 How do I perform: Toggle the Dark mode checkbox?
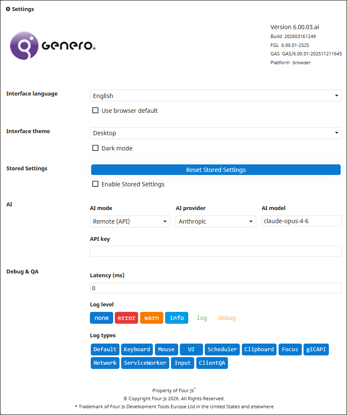[x=95, y=148]
